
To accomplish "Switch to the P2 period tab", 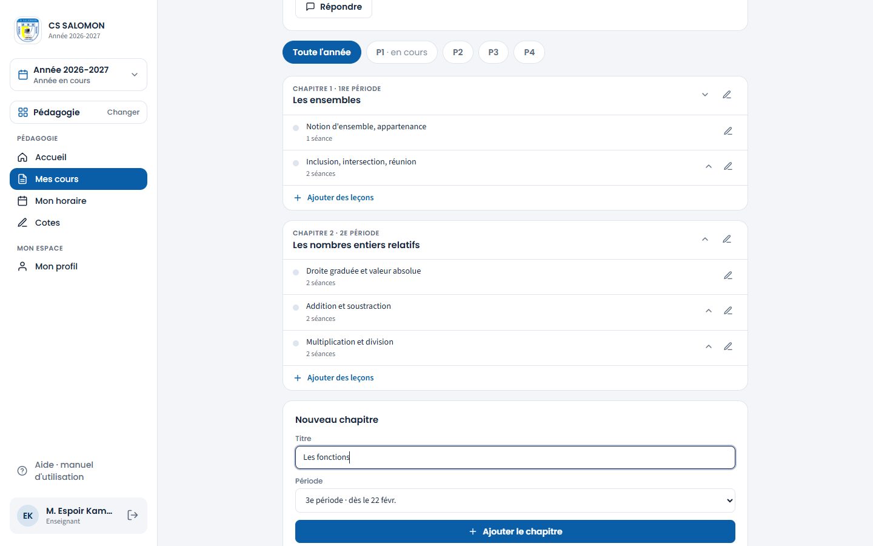I will pos(458,52).
